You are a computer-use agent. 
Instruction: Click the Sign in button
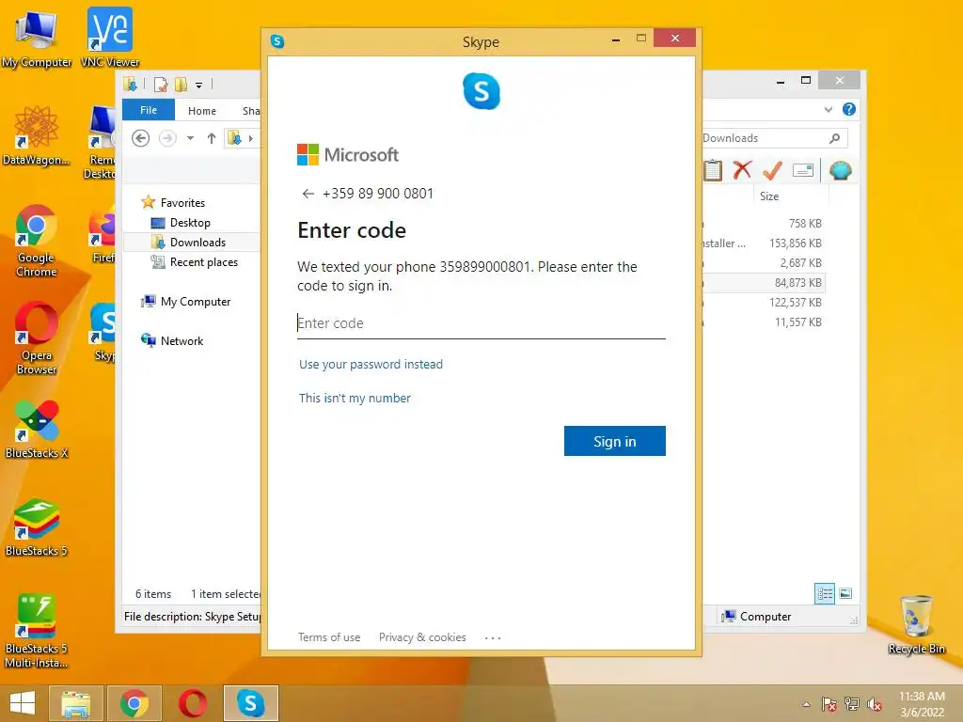[615, 441]
